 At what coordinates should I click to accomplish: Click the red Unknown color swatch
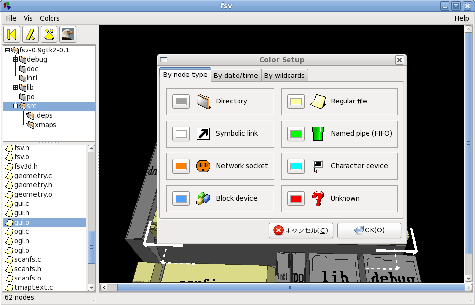[296, 199]
